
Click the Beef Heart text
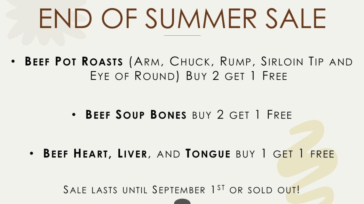click(75, 154)
